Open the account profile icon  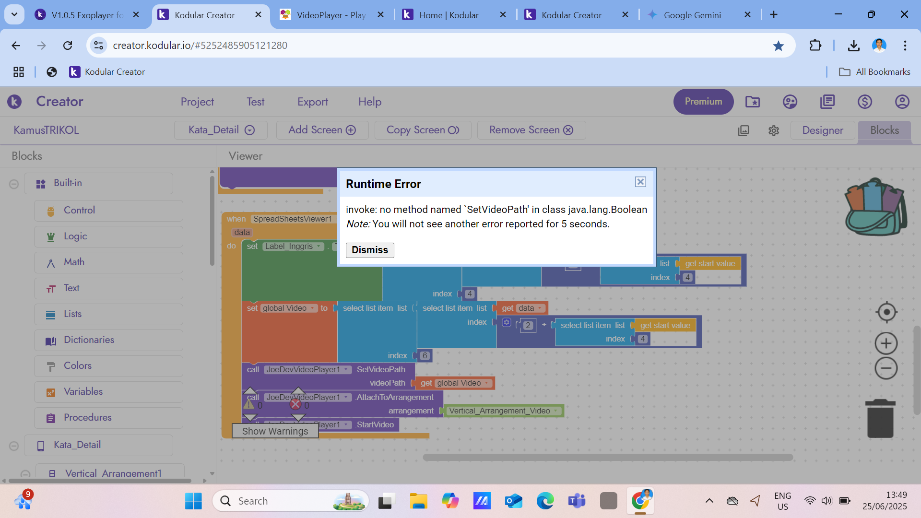902,102
